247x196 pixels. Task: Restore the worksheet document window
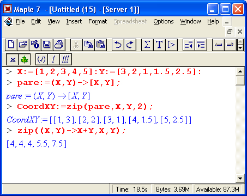pyautogui.click(x=230, y=32)
